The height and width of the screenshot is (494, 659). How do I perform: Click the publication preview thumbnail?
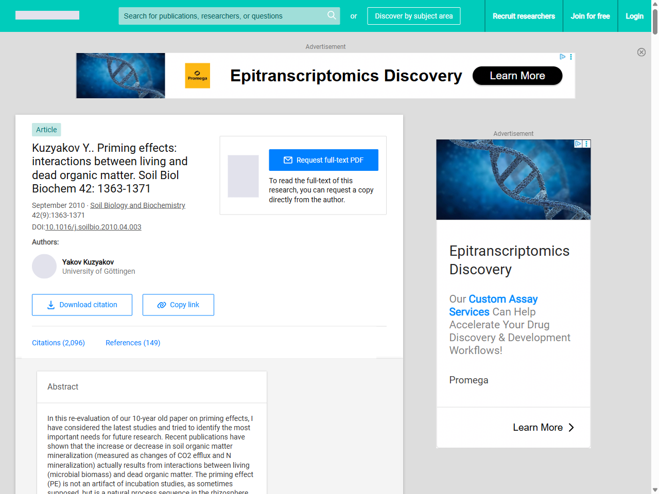pyautogui.click(x=243, y=176)
